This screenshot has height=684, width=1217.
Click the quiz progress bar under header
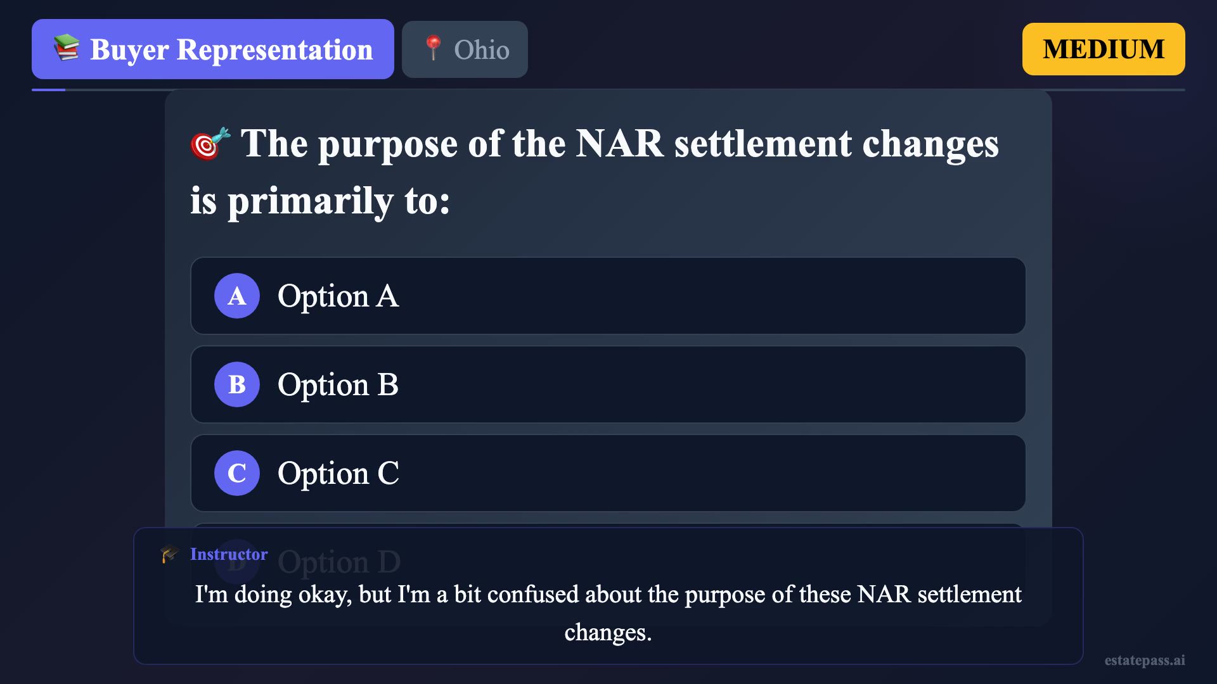pyautogui.click(x=608, y=90)
